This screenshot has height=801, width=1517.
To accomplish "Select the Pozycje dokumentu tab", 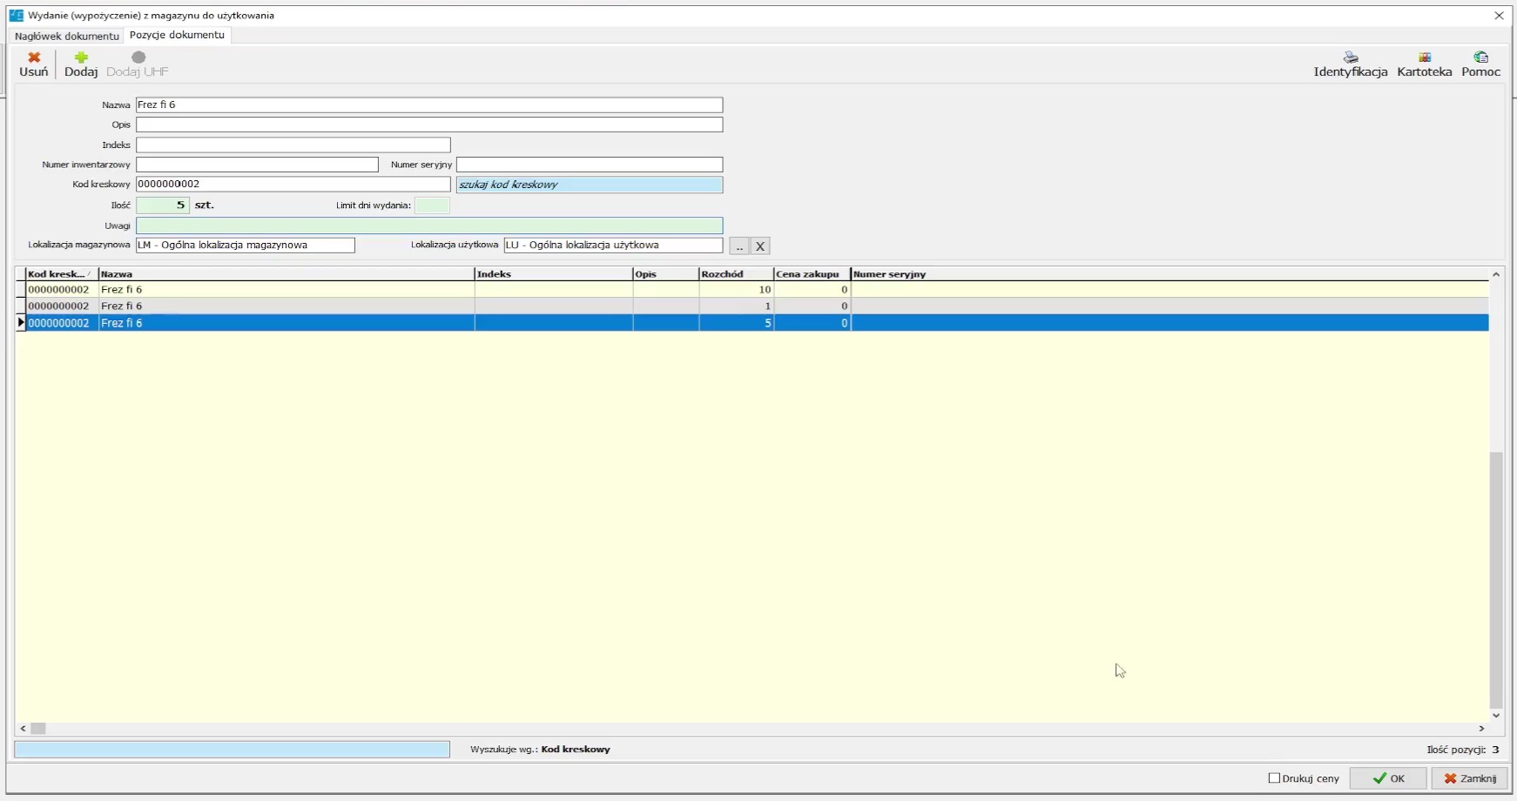I will [x=177, y=35].
